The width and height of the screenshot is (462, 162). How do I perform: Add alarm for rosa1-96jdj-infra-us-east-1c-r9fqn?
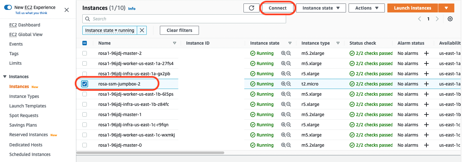click(x=426, y=125)
